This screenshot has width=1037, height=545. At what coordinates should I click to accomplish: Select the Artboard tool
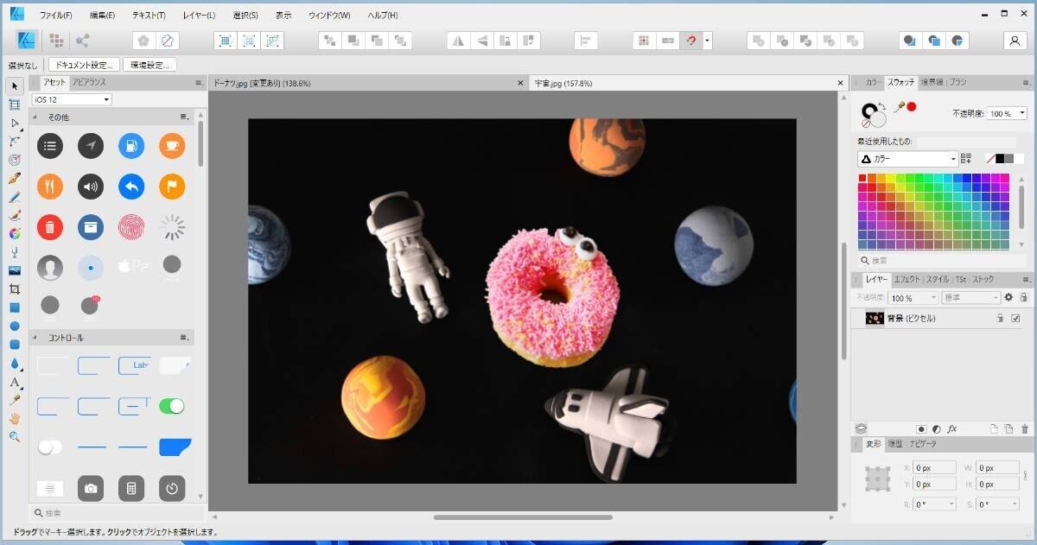pyautogui.click(x=15, y=105)
